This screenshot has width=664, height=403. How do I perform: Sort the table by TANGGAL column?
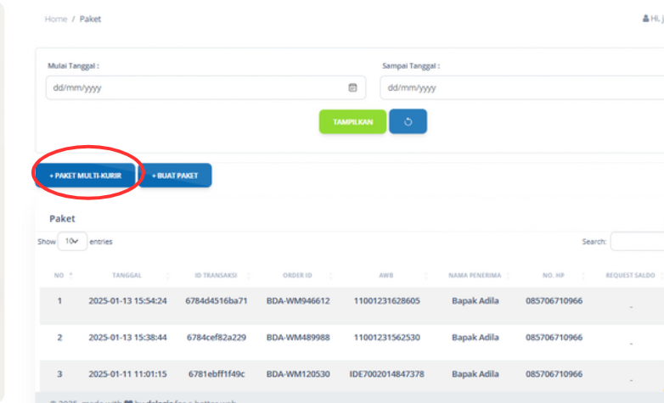pyautogui.click(x=127, y=275)
